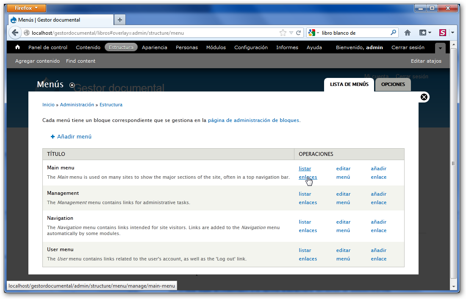This screenshot has height=299, width=466.
Task: Click the Drupal toolbar home icon
Action: [17, 47]
